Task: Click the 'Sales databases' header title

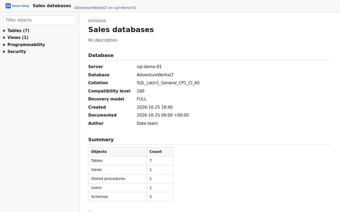Action: [52, 6]
